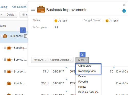Toggle the More dropdown button
This screenshot has height=95, width=128.
pos(82,60)
